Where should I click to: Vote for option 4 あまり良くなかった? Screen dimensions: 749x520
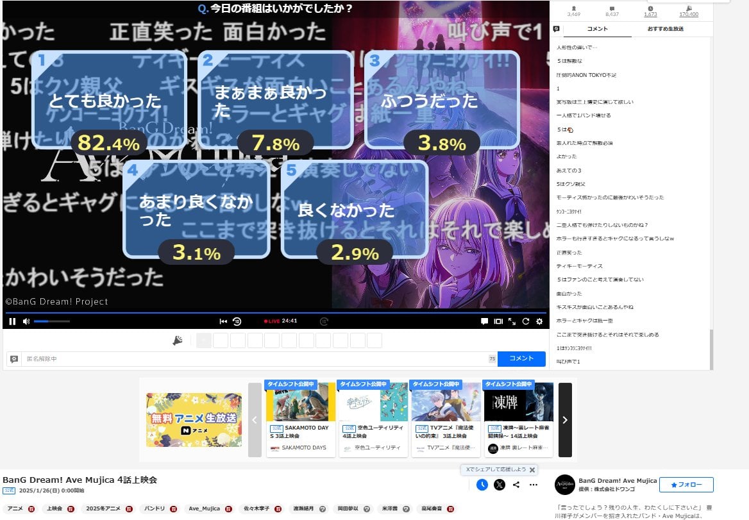tap(196, 209)
